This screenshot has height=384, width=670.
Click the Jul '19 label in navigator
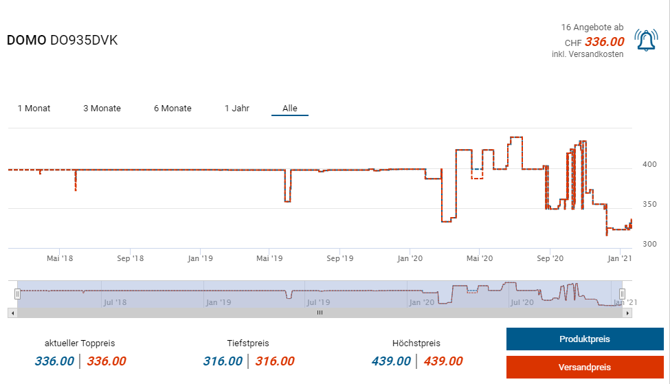pyautogui.click(x=318, y=302)
